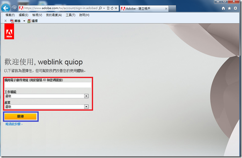Click the browser forward arrow button
This screenshot has width=242, height=158.
tap(14, 8)
